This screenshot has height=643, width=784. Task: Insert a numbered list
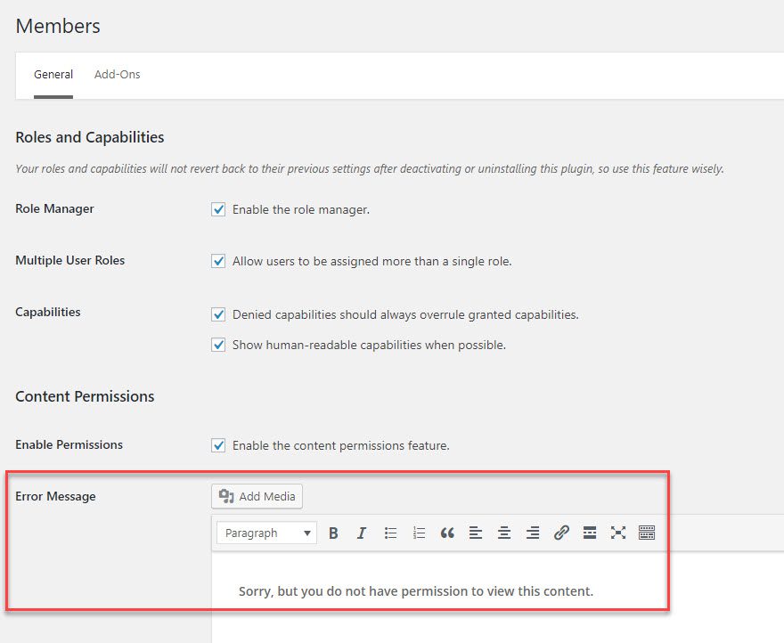[x=419, y=533]
